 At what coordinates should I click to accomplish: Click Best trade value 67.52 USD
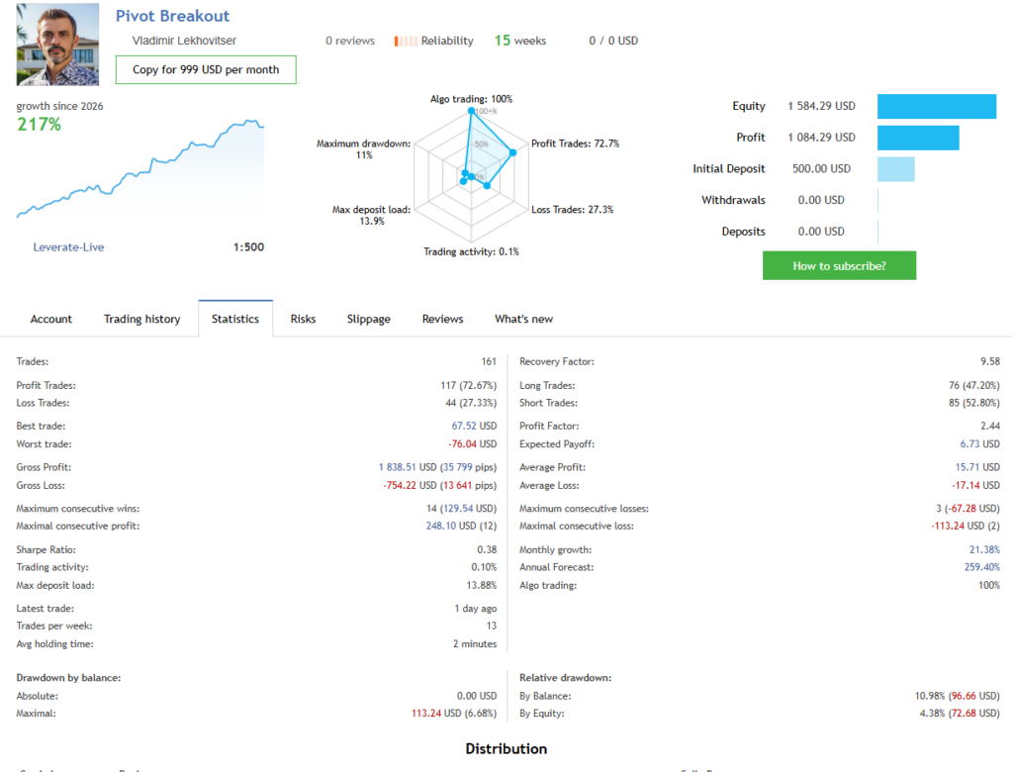tap(474, 427)
